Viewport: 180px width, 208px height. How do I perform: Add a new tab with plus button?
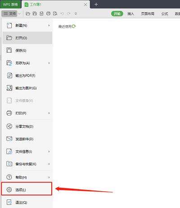pyautogui.click(x=96, y=4)
